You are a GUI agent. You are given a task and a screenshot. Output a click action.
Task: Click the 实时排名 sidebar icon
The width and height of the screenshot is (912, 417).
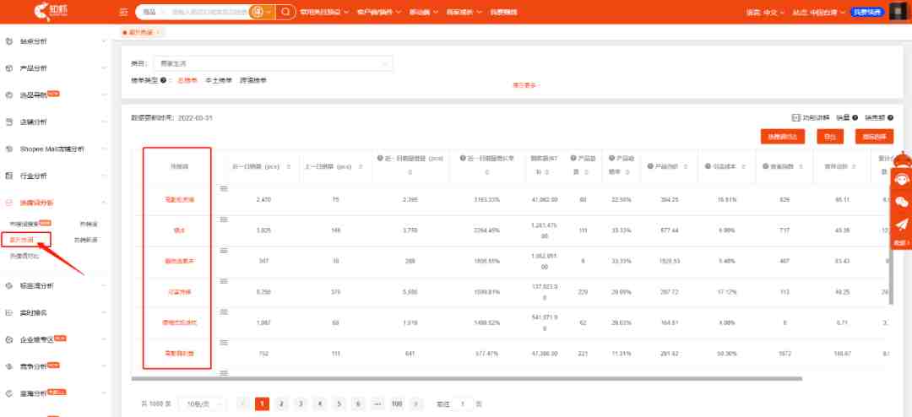pos(9,313)
